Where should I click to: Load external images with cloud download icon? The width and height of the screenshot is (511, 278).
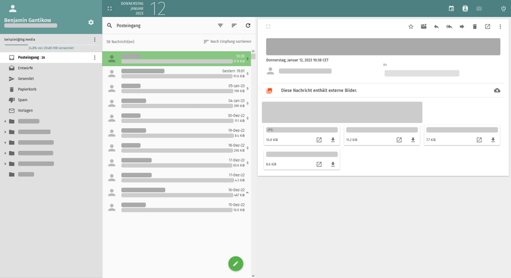497,90
